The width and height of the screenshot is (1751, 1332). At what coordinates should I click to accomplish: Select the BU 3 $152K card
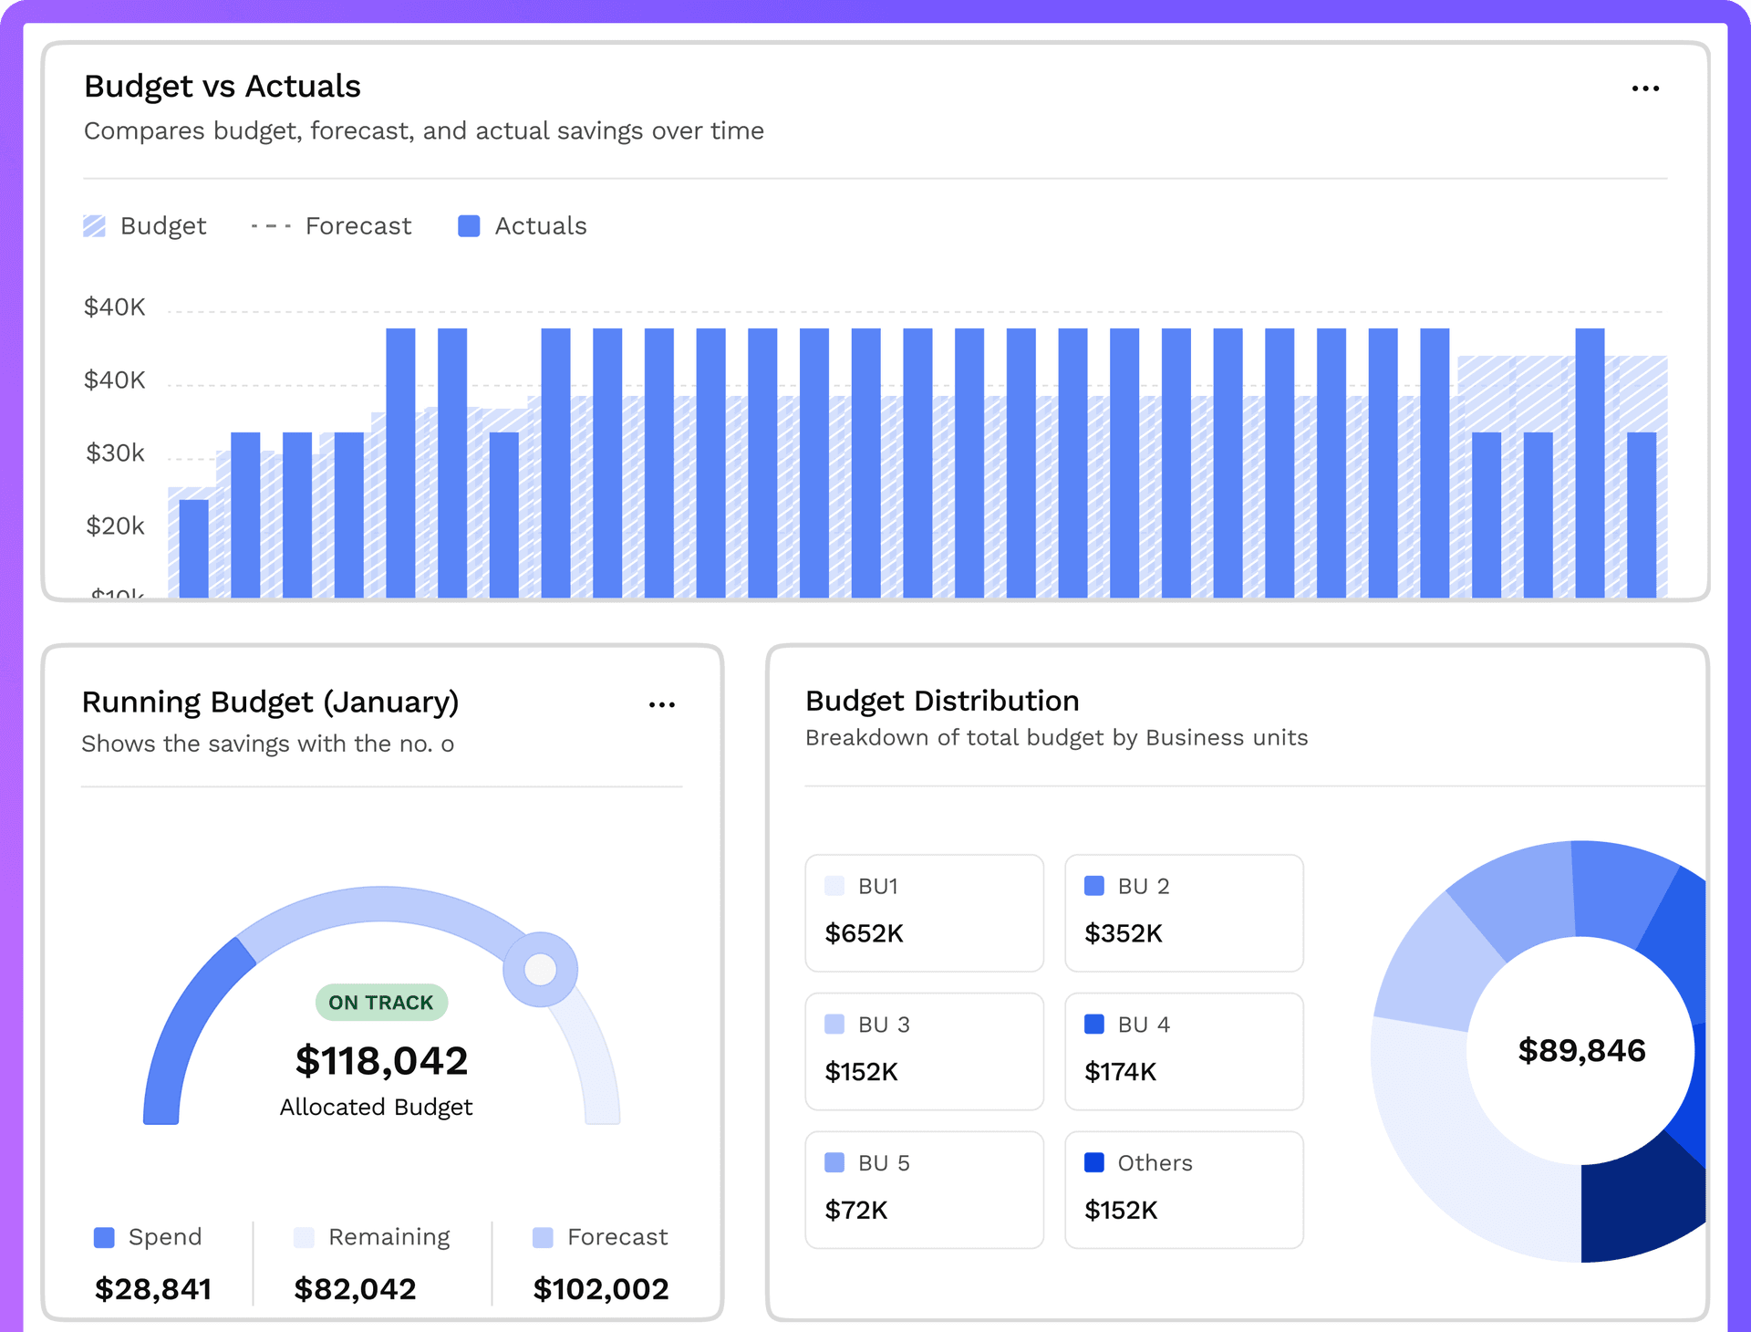pyautogui.click(x=924, y=1051)
